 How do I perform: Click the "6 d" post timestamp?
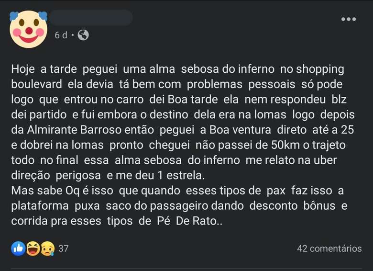[61, 35]
